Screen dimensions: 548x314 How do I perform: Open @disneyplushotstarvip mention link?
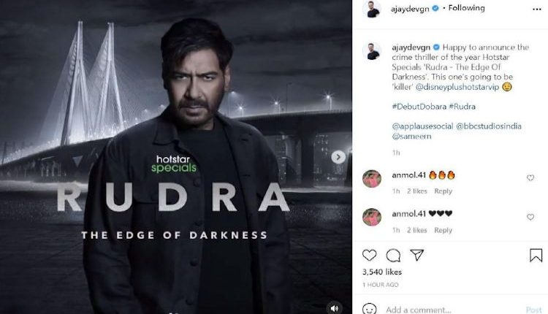457,87
